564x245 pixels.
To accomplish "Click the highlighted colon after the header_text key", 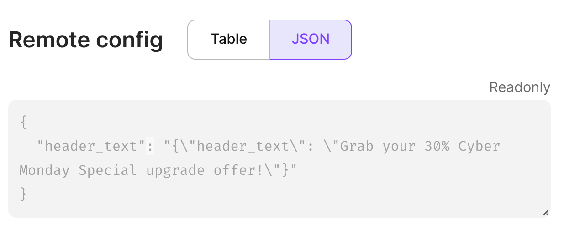I will click(x=150, y=147).
